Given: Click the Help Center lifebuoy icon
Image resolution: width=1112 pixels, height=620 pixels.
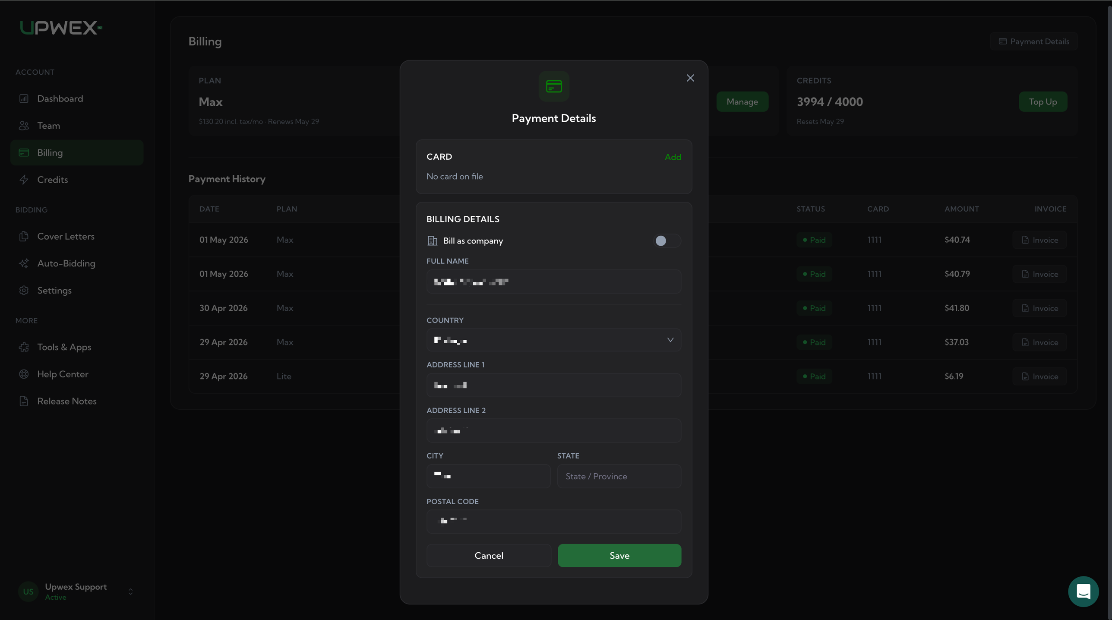Looking at the screenshot, I should click(x=24, y=374).
